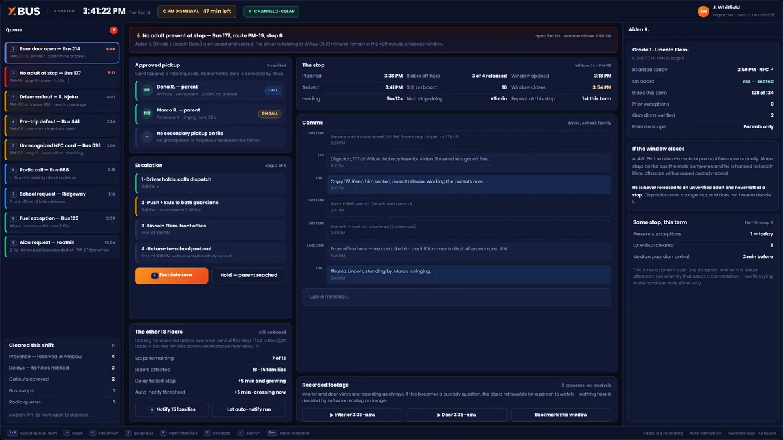Click the Riverside USD · 42 buses status

point(752,433)
